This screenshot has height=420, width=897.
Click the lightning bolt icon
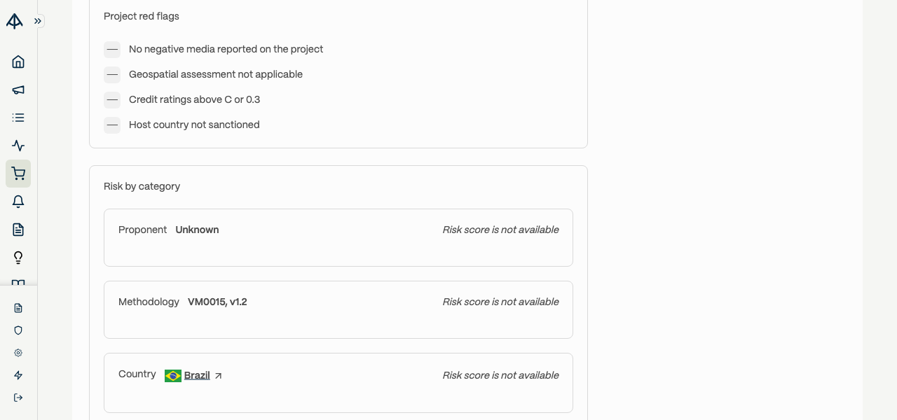pyautogui.click(x=18, y=375)
